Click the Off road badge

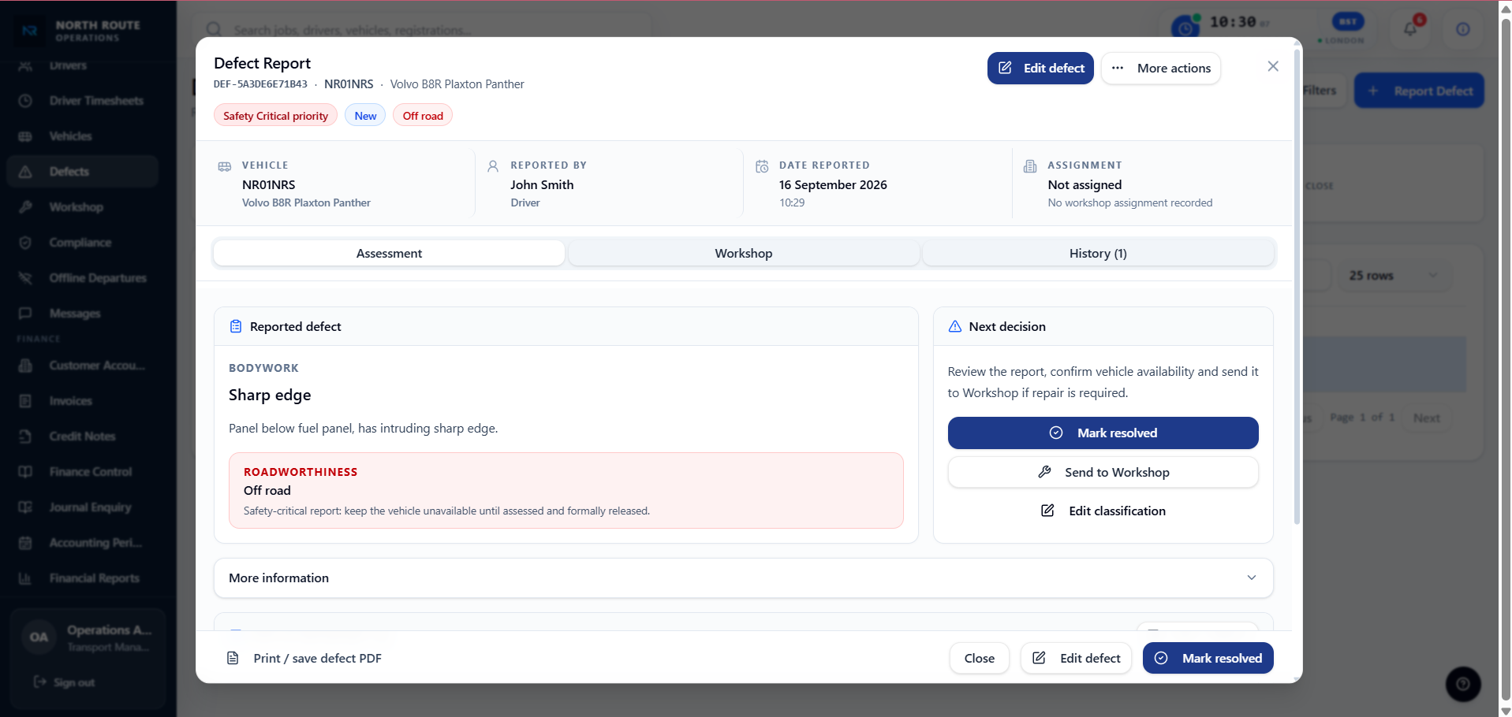[x=423, y=116]
